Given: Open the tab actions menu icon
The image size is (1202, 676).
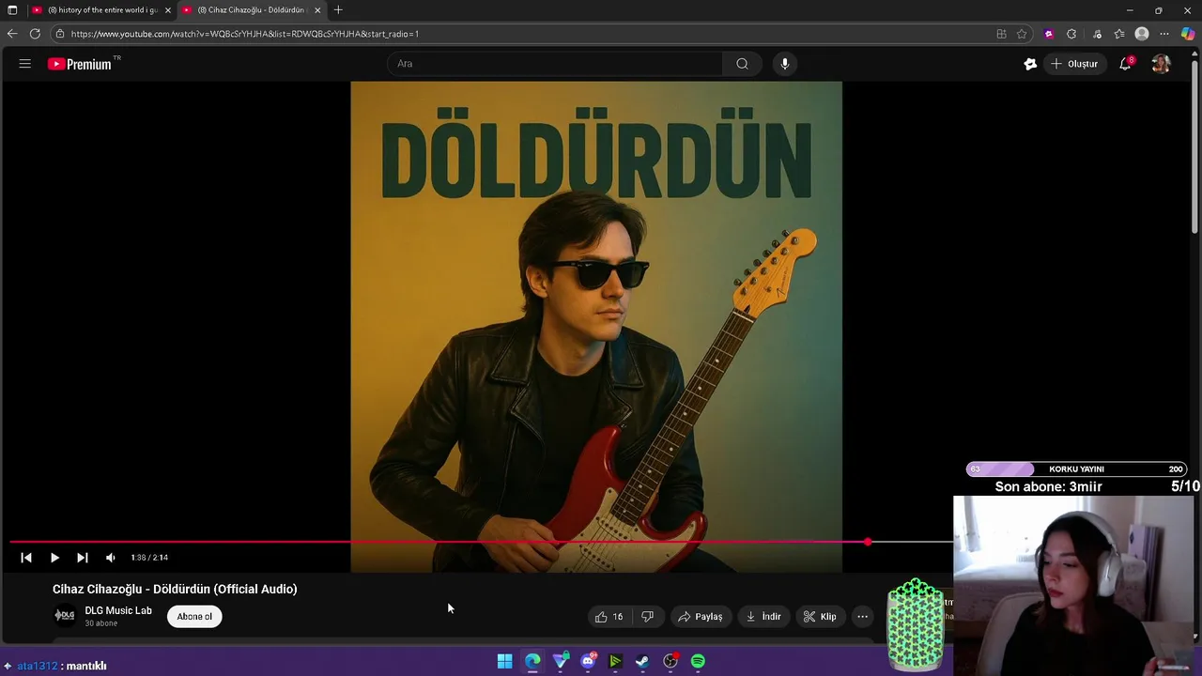Looking at the screenshot, I should [x=12, y=10].
